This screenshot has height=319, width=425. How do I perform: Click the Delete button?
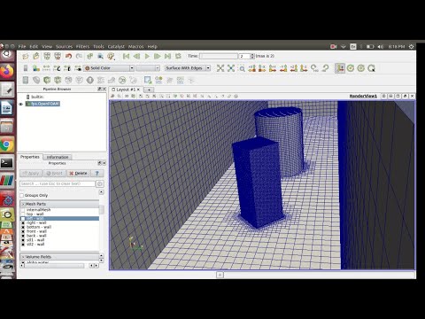[78, 174]
